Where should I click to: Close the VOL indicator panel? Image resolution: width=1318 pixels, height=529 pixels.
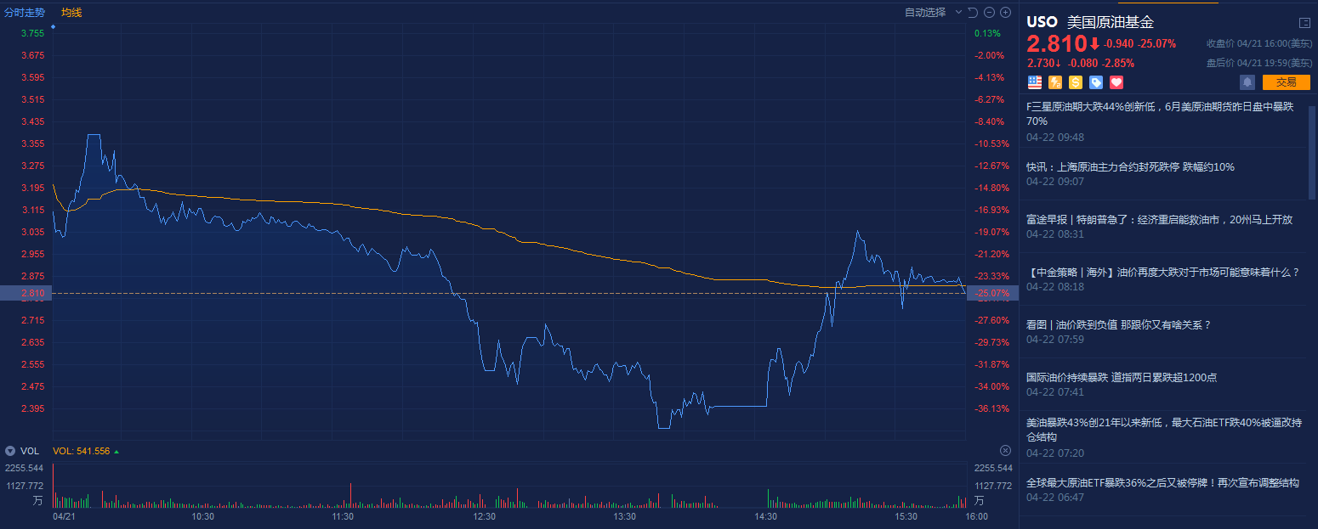coord(1005,451)
